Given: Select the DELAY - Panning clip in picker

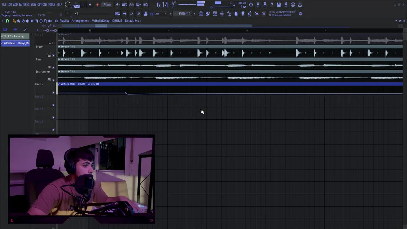Looking at the screenshot, I should [x=15, y=36].
